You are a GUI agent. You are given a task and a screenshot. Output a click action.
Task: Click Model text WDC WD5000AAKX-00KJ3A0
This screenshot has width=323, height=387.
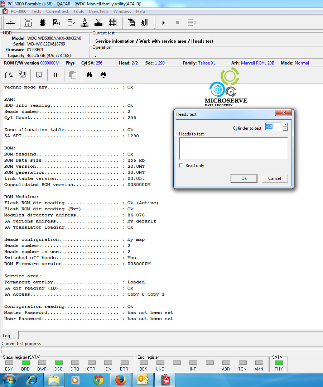[x=54, y=38]
